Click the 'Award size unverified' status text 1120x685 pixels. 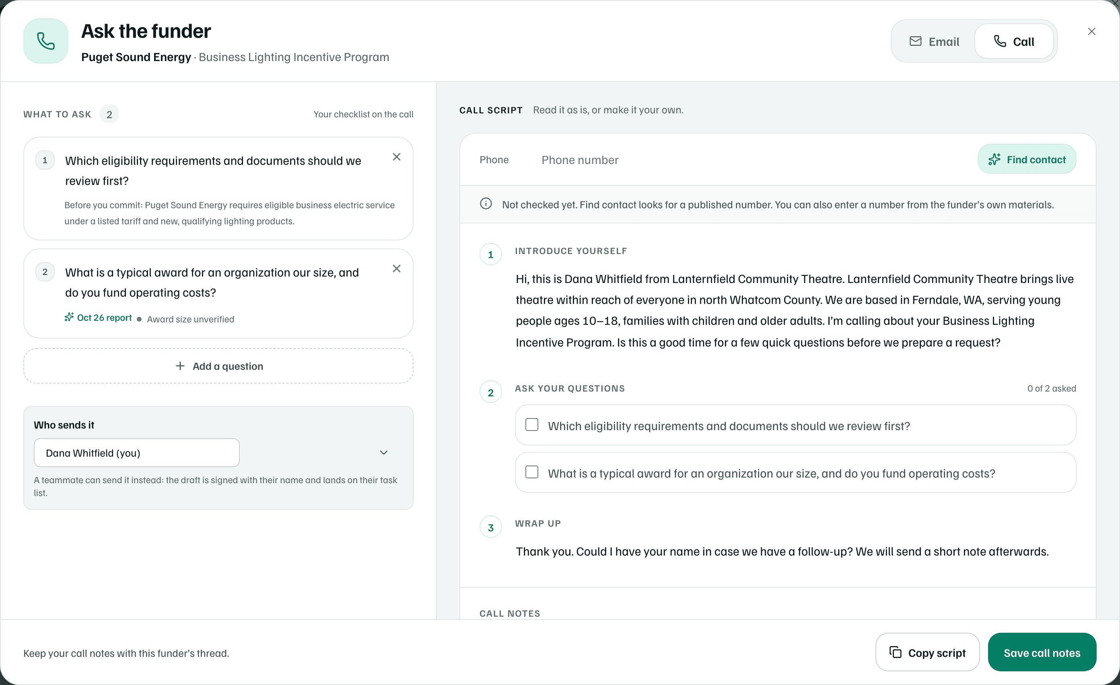pos(190,319)
